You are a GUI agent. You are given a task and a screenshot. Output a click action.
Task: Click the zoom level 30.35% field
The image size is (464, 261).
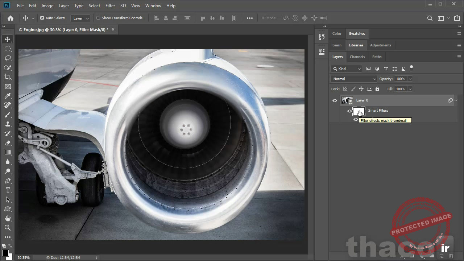click(x=24, y=258)
